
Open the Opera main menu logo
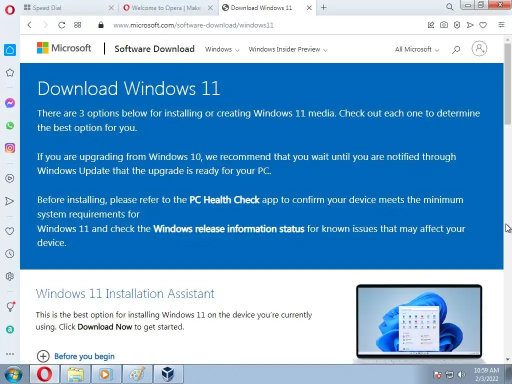(x=10, y=10)
